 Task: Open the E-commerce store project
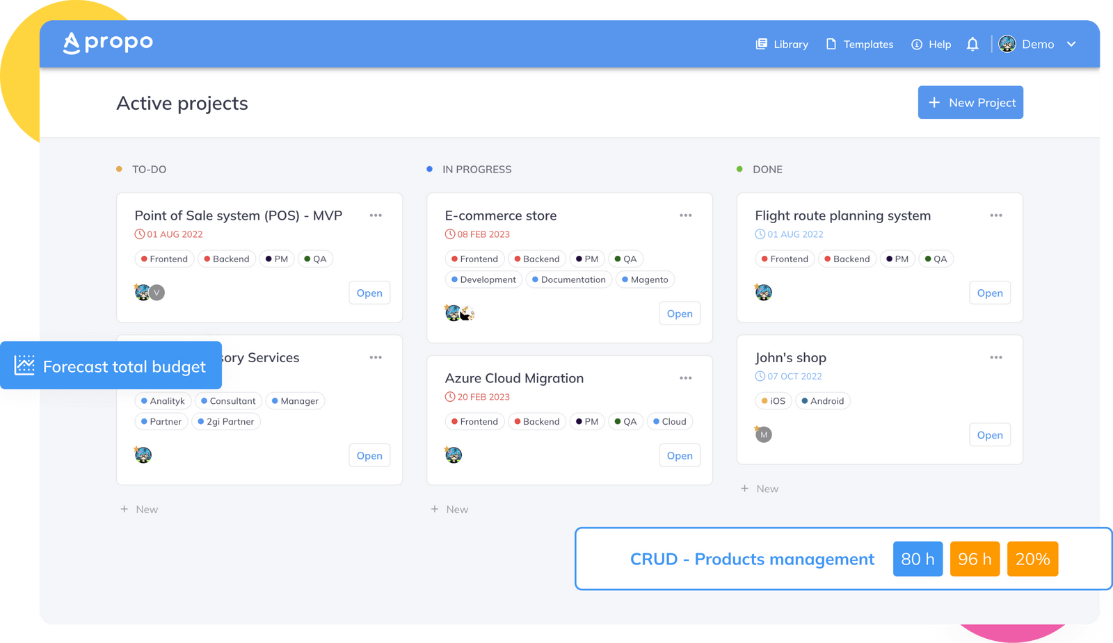[679, 313]
